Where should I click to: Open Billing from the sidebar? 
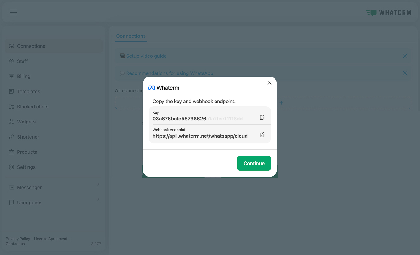tap(23, 76)
